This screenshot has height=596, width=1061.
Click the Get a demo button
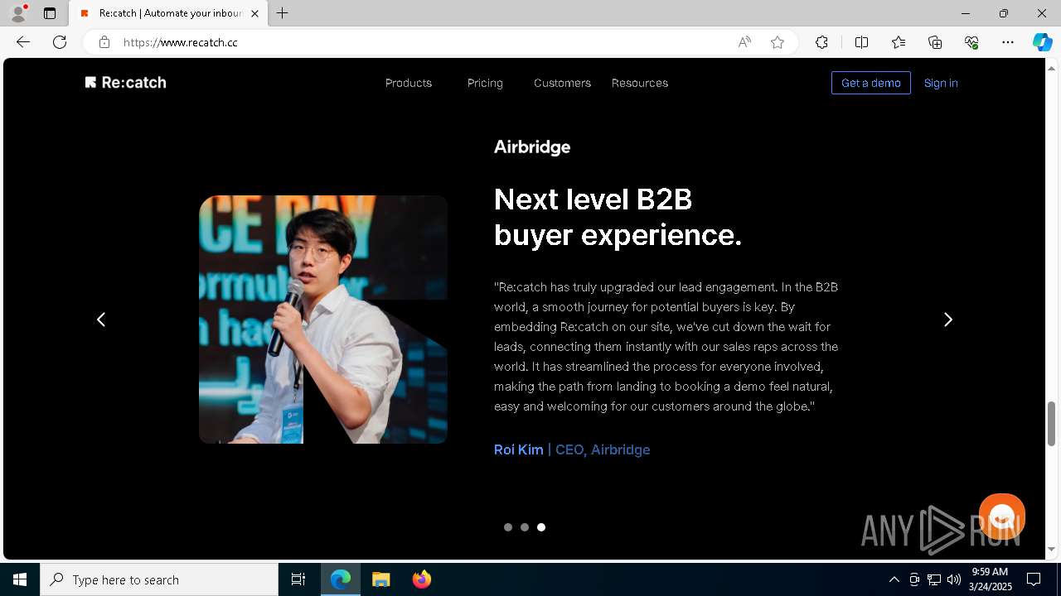coord(871,83)
